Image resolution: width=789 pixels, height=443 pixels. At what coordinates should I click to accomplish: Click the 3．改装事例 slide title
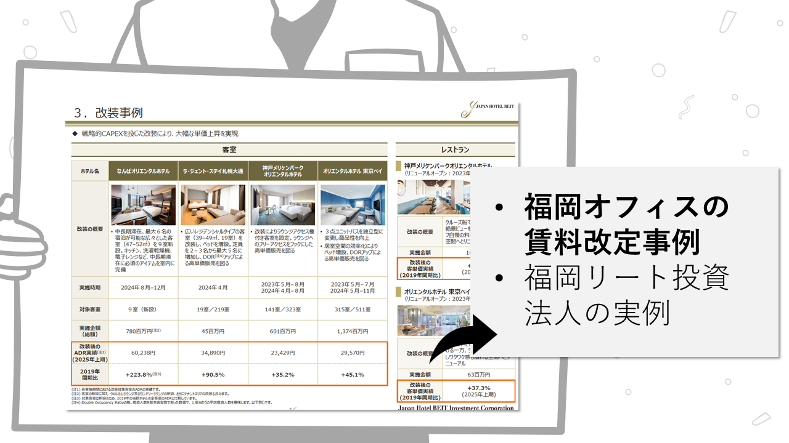click(x=108, y=113)
